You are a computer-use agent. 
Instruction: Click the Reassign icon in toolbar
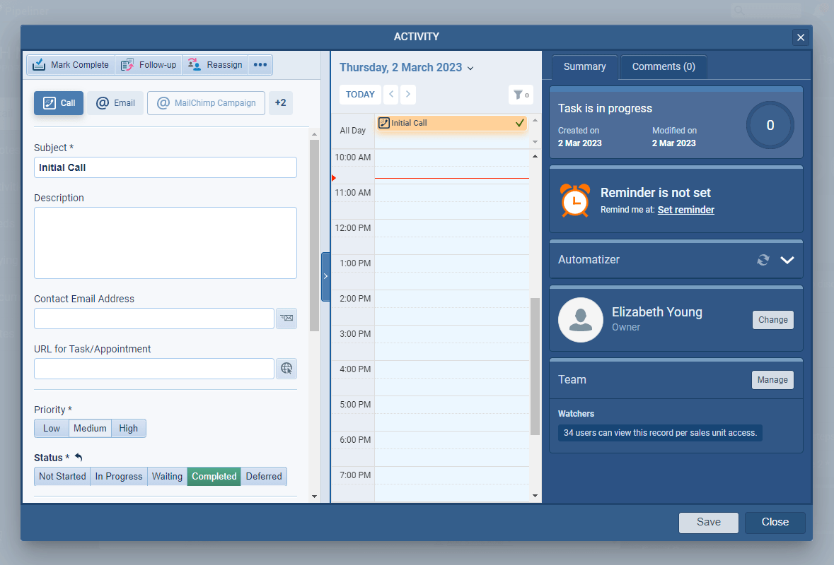[x=195, y=65]
